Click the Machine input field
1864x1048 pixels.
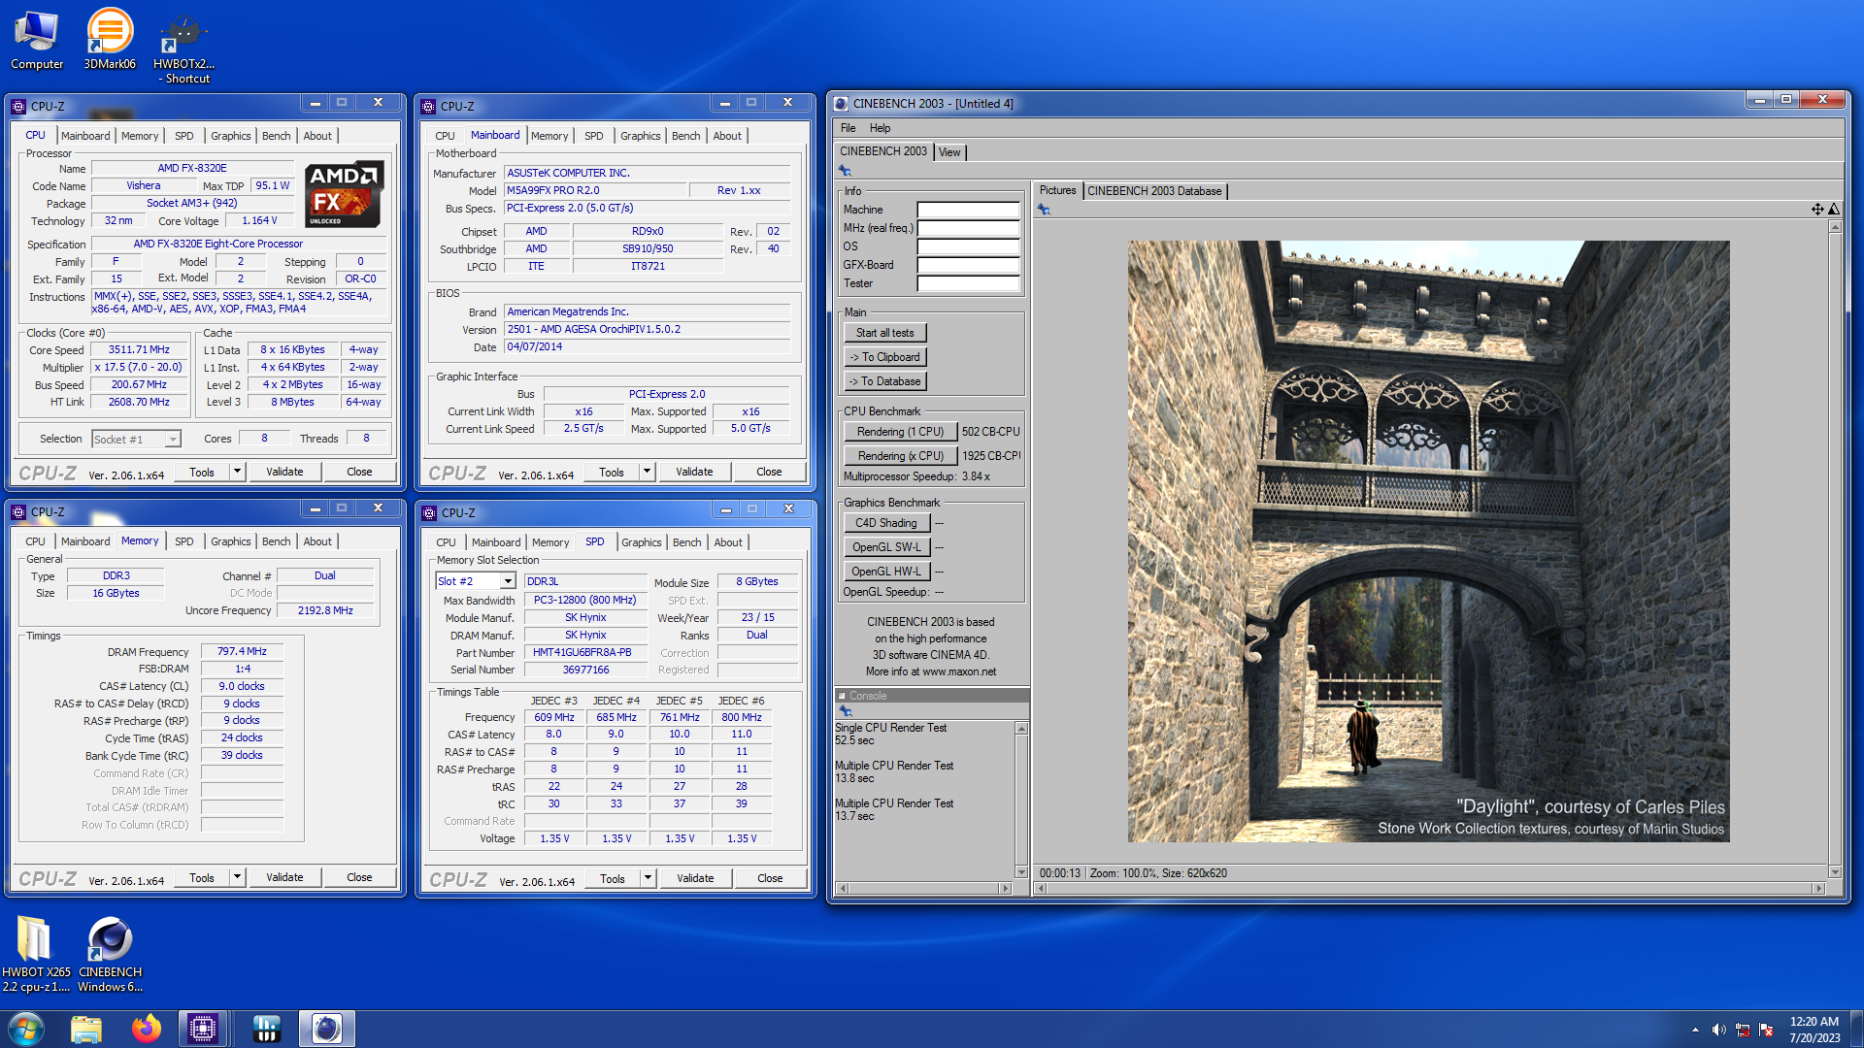[x=968, y=210]
